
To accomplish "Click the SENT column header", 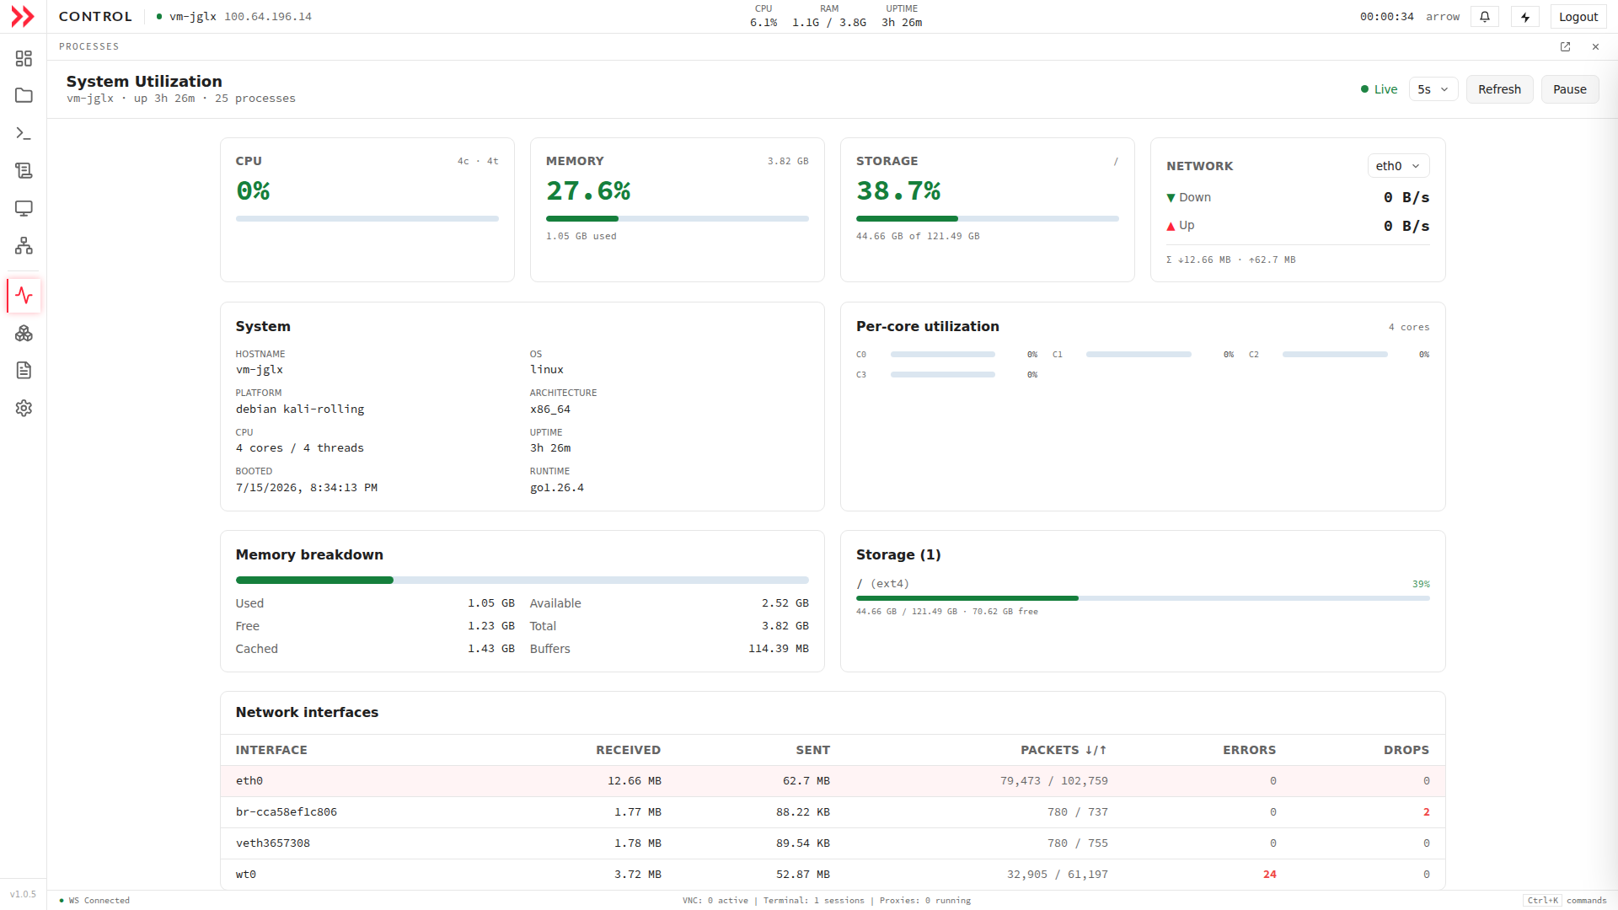I will pyautogui.click(x=812, y=750).
